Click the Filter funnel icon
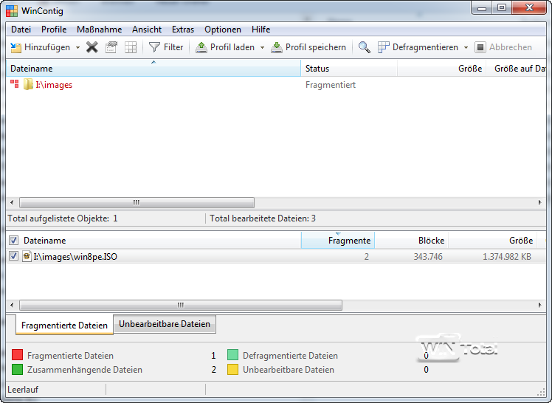Screen dimensions: 552x403 tap(154, 47)
